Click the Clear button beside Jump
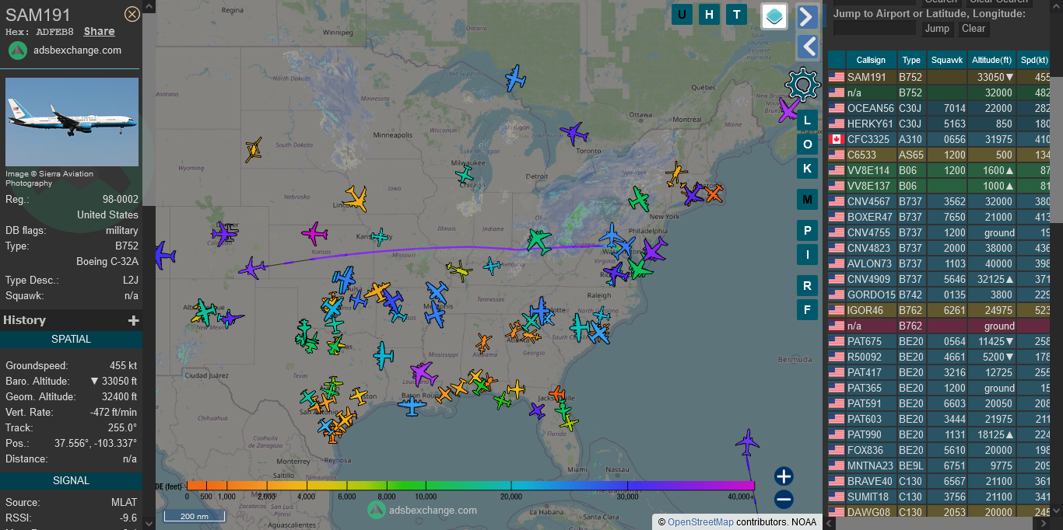The image size is (1063, 530). tap(974, 29)
